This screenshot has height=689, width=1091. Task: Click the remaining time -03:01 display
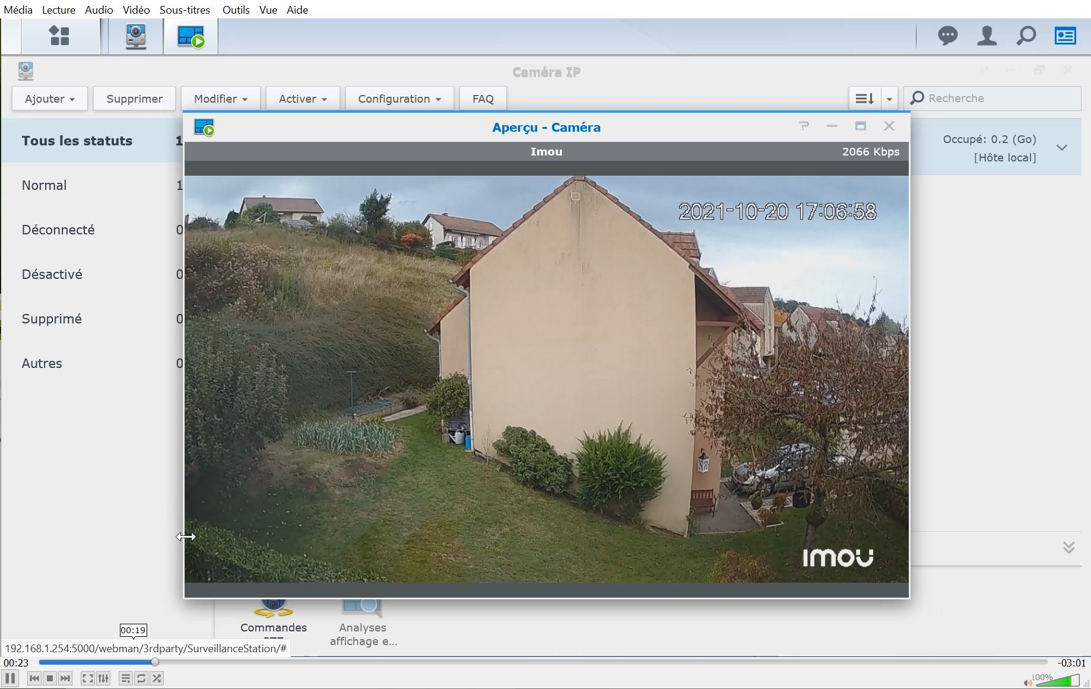[x=1071, y=663]
